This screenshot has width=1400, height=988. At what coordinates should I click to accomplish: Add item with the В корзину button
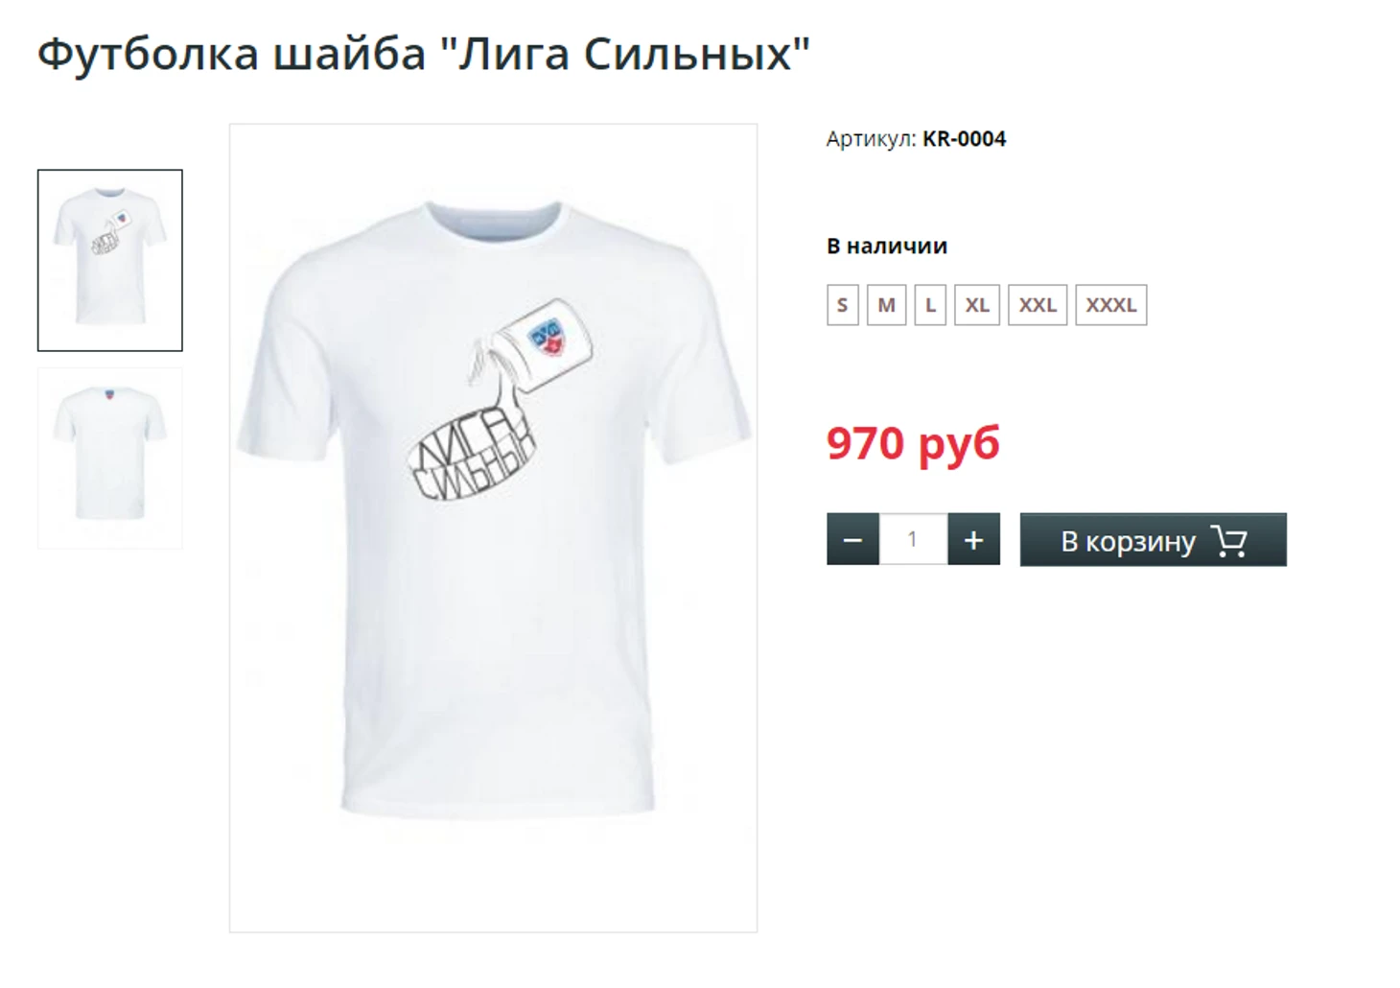click(x=1153, y=540)
